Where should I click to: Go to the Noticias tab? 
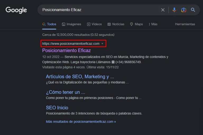(116, 24)
